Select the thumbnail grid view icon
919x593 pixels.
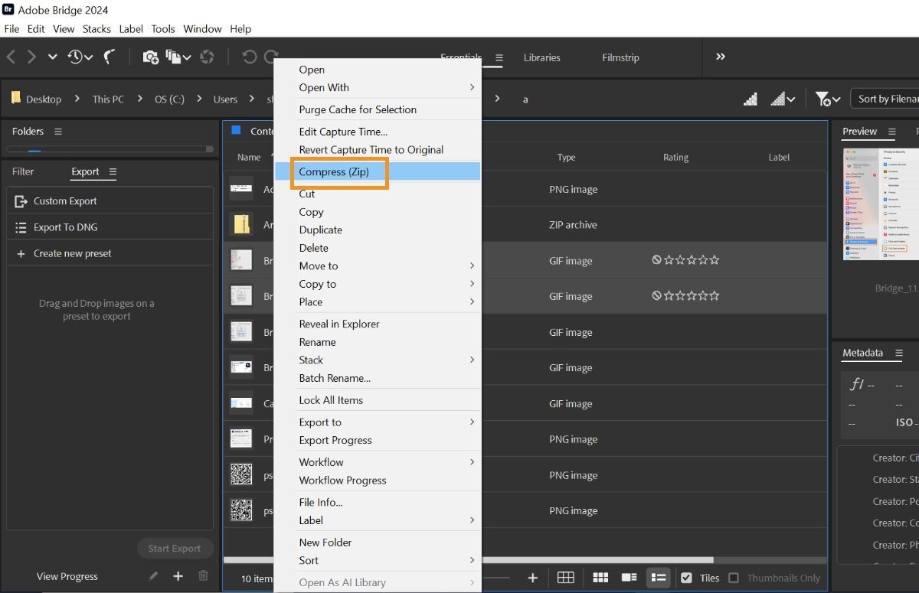600,578
